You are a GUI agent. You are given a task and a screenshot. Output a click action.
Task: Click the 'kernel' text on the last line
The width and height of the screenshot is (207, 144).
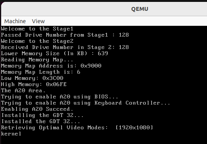tap(11, 134)
